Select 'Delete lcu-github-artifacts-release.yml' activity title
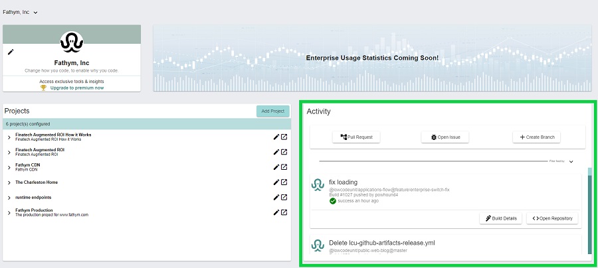This screenshot has height=268, width=598. [382, 243]
